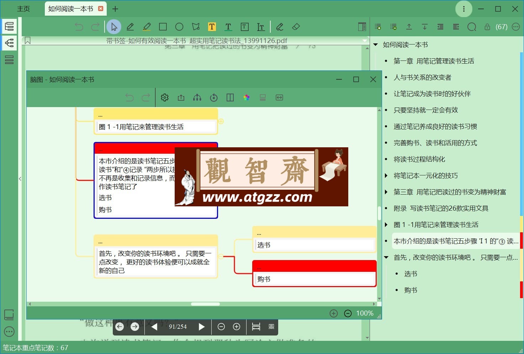The width and height of the screenshot is (524, 354).
Task: Zoom out the mind map with minus
Action: coord(348,313)
